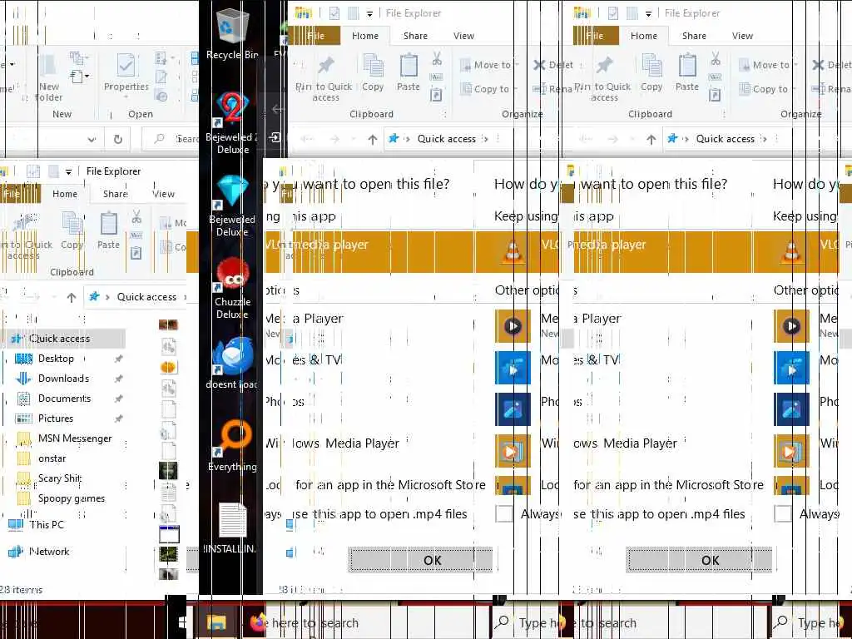This screenshot has width=852, height=639.
Task: Expand the dropdown arrow under Properties
Action: tap(126, 97)
